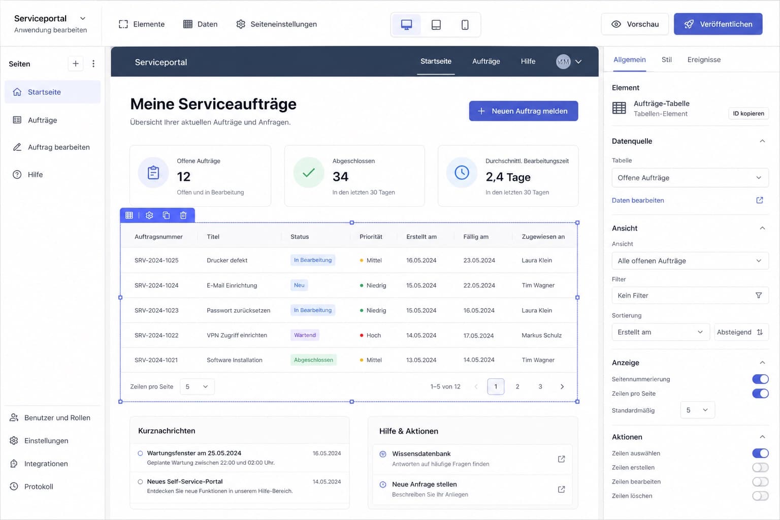Collapse the Ansicht section
The image size is (780, 520).
[762, 228]
